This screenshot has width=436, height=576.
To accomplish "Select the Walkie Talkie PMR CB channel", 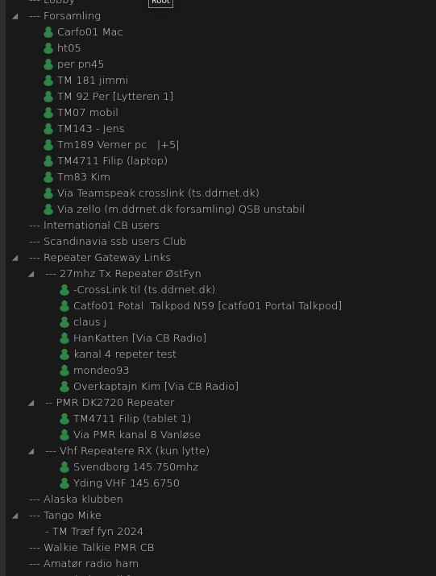I will [92, 547].
